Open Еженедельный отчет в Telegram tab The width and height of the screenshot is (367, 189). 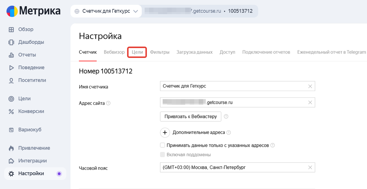tap(332, 52)
